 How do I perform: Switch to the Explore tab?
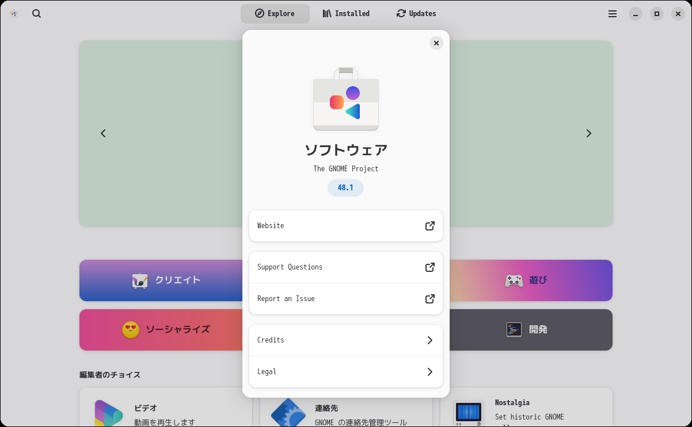[x=275, y=14]
